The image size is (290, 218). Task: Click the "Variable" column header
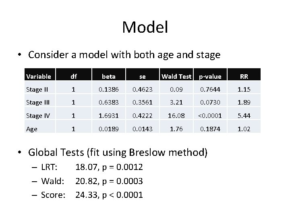tap(38, 76)
